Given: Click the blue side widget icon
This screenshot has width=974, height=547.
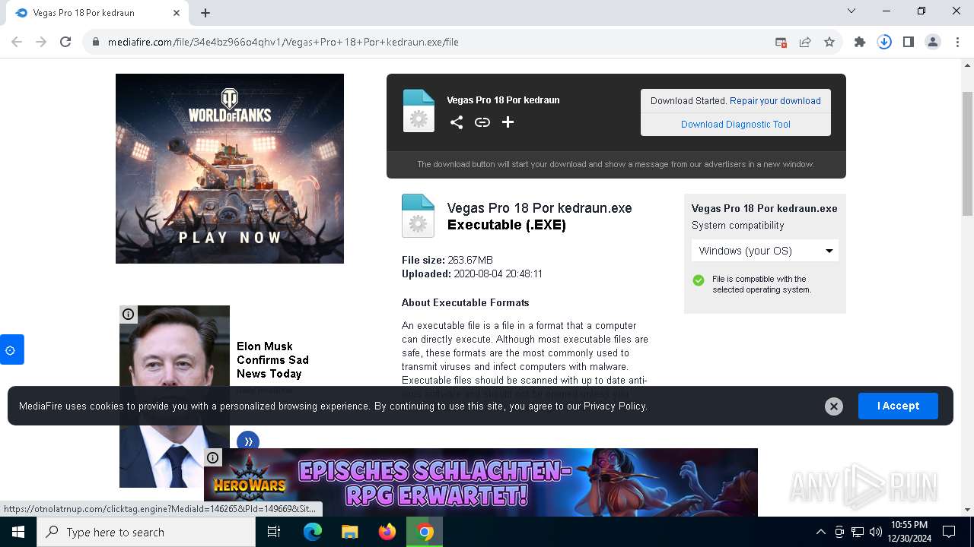Looking at the screenshot, I should pyautogui.click(x=11, y=349).
